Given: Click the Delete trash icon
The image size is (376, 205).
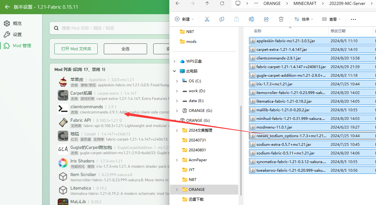Looking at the screenshot, I should tap(281, 19).
